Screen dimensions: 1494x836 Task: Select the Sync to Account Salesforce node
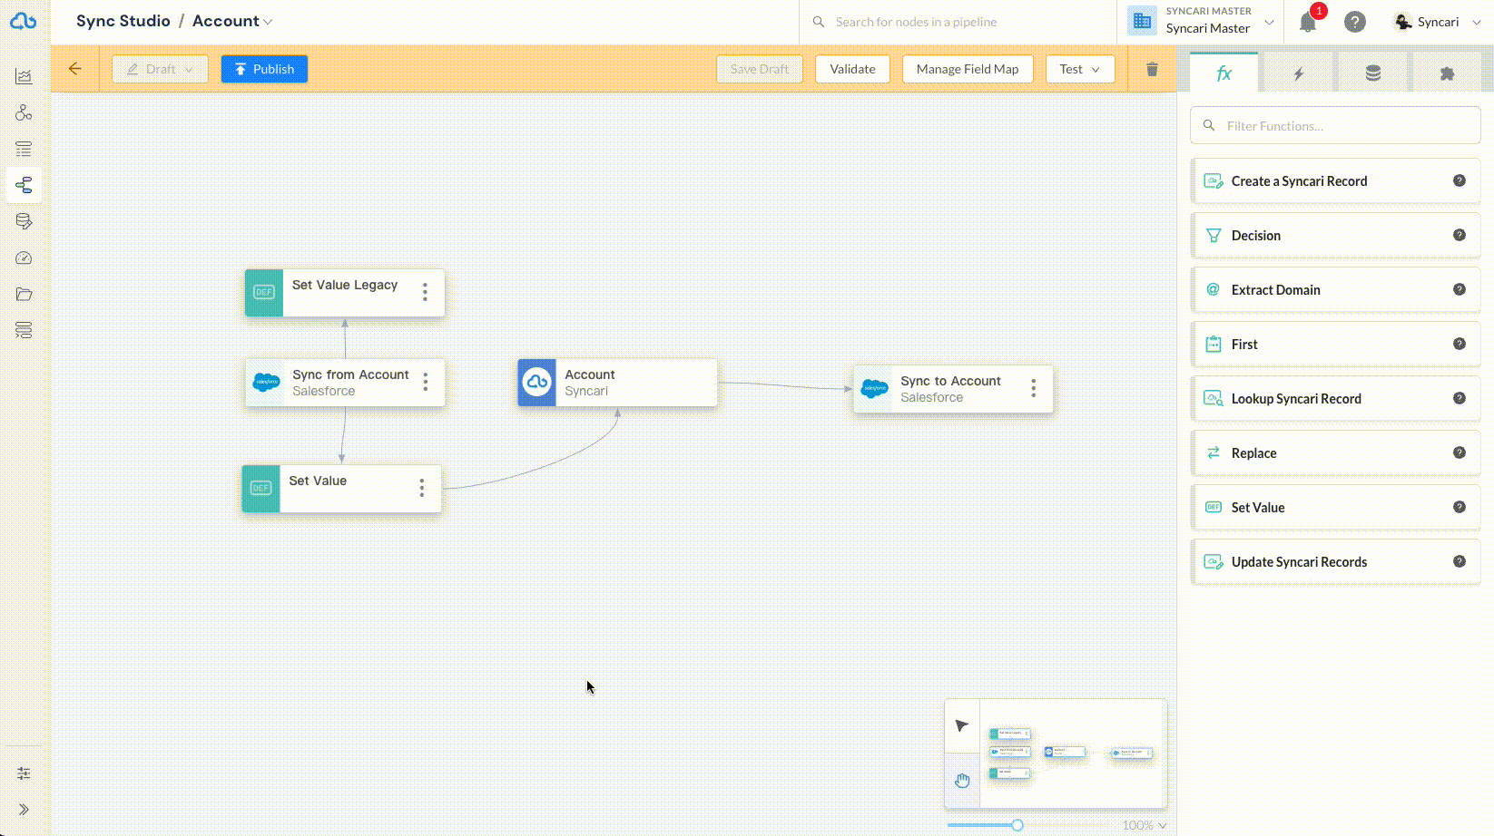[953, 388]
